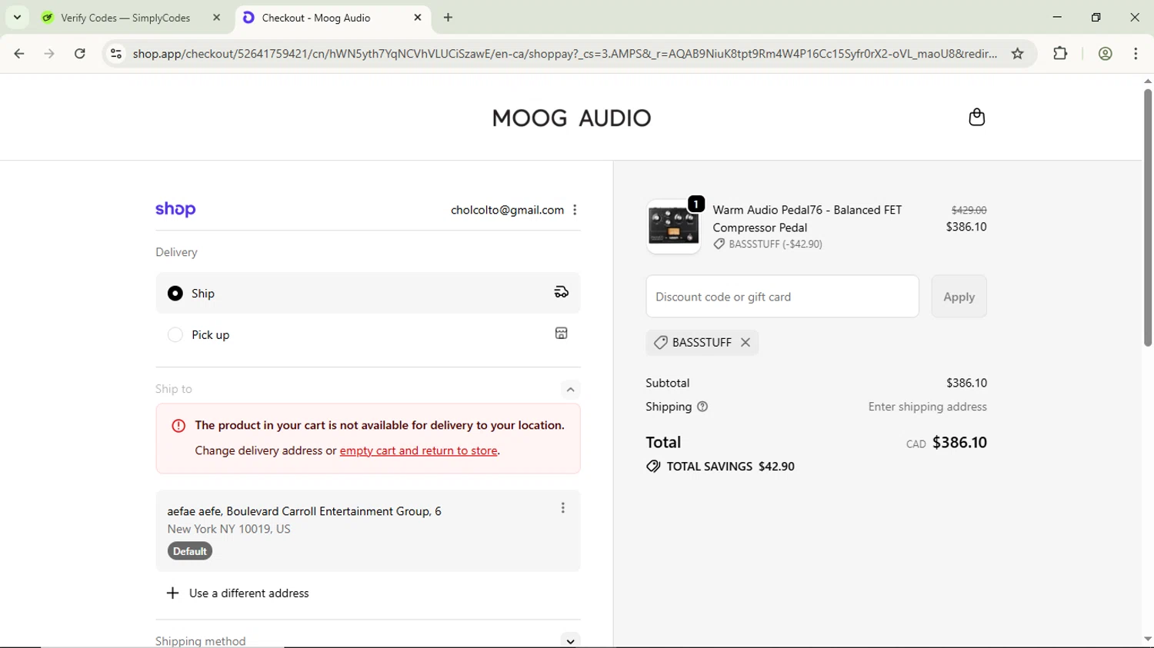Screen dimensions: 1154x648
Task: Click the store icon in Pick up row
Action: click(562, 333)
